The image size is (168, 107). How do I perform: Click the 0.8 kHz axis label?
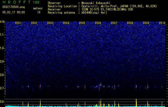coord(2,75)
